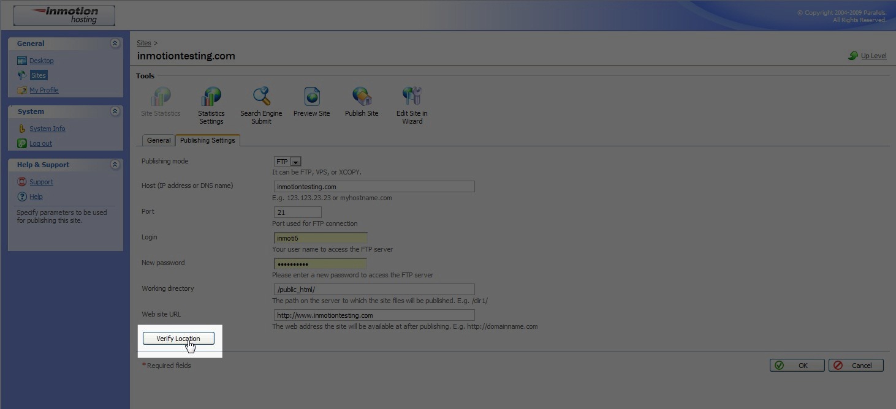The width and height of the screenshot is (896, 409).
Task: Click the inmotiontesting.com page heading
Action: pos(186,56)
